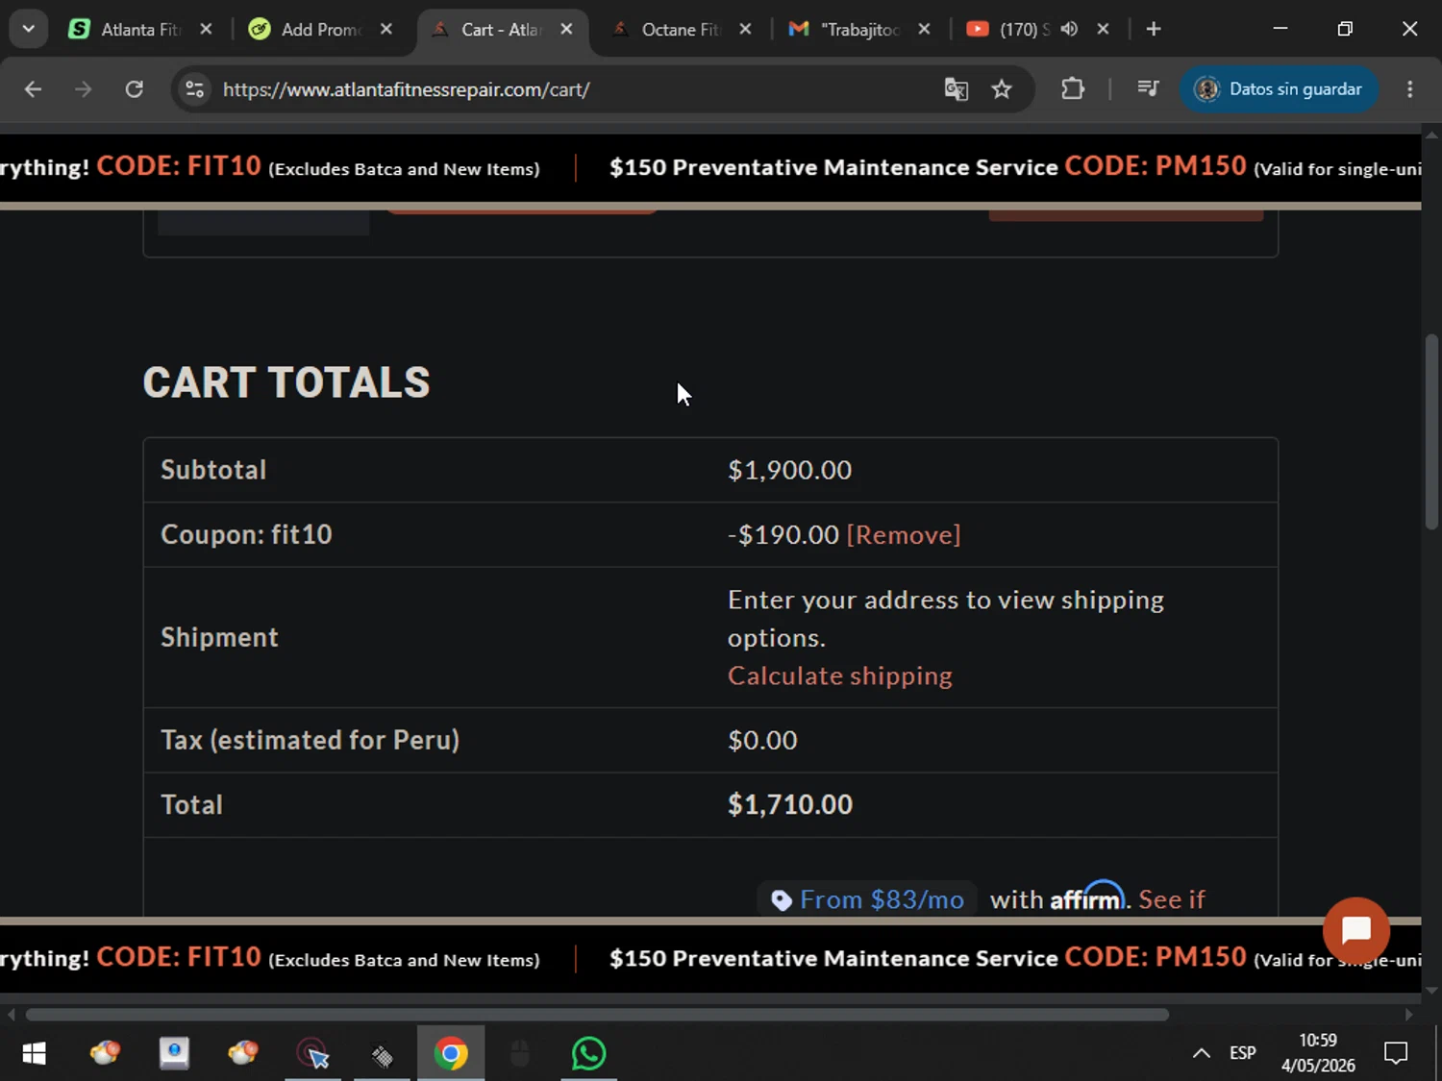Screen dimensions: 1442x1081
Task: Close the YouTube tab
Action: click(1104, 29)
